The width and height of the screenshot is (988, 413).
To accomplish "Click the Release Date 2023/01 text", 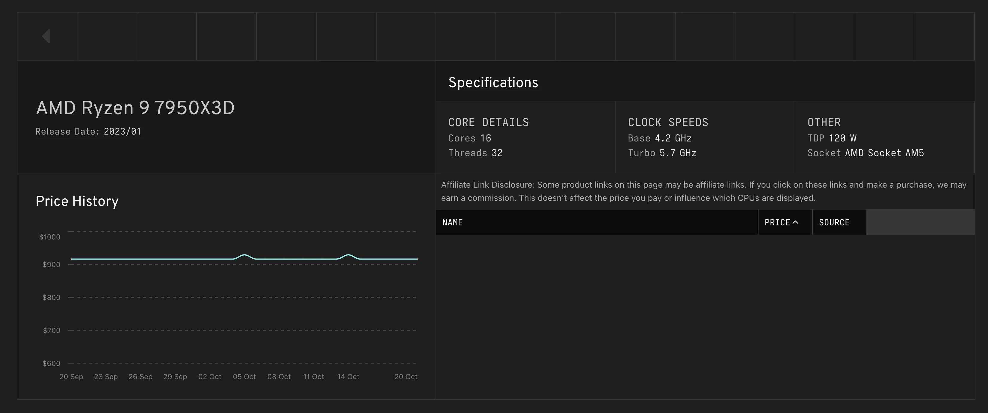I will [x=88, y=132].
